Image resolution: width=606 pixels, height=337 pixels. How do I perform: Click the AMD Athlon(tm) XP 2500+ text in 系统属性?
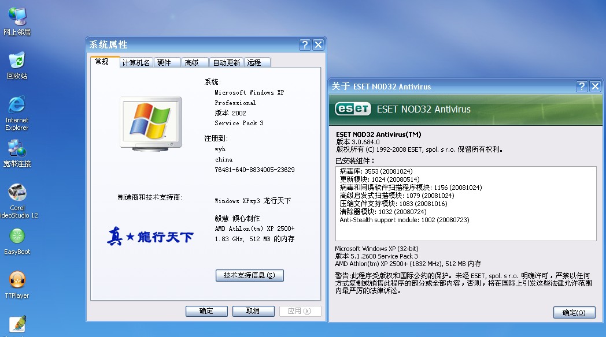point(254,229)
